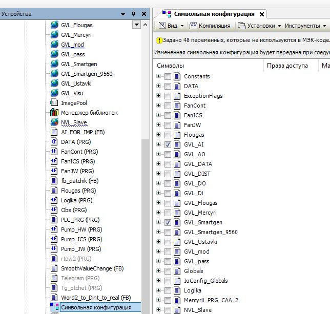This screenshot has height=314, width=330.
Task: Enable the Constants symbol checkbox
Action: (168, 77)
